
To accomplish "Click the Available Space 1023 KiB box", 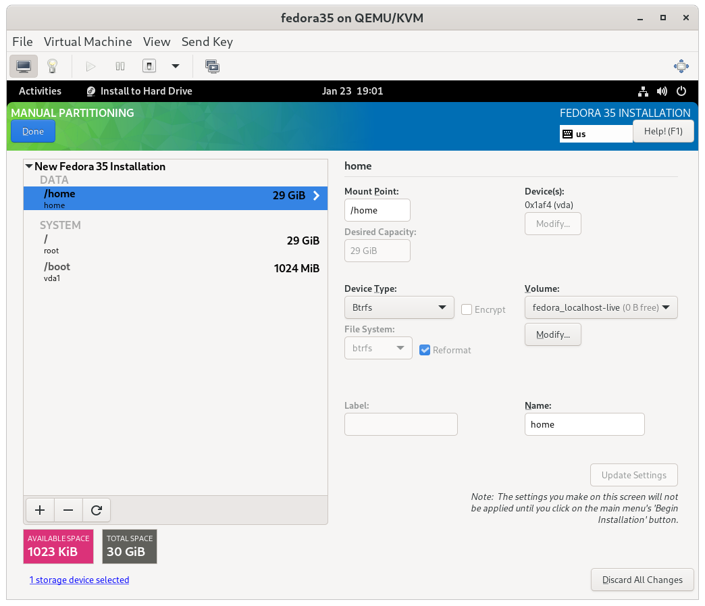I will point(59,547).
